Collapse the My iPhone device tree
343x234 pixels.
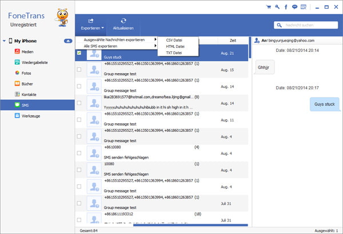[x=5, y=41]
